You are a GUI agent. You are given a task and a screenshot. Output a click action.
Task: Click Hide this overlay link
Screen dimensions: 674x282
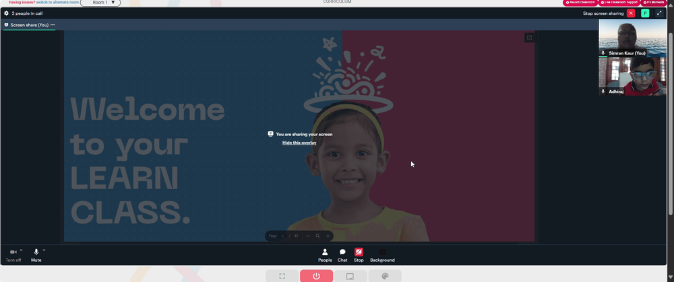click(x=299, y=143)
